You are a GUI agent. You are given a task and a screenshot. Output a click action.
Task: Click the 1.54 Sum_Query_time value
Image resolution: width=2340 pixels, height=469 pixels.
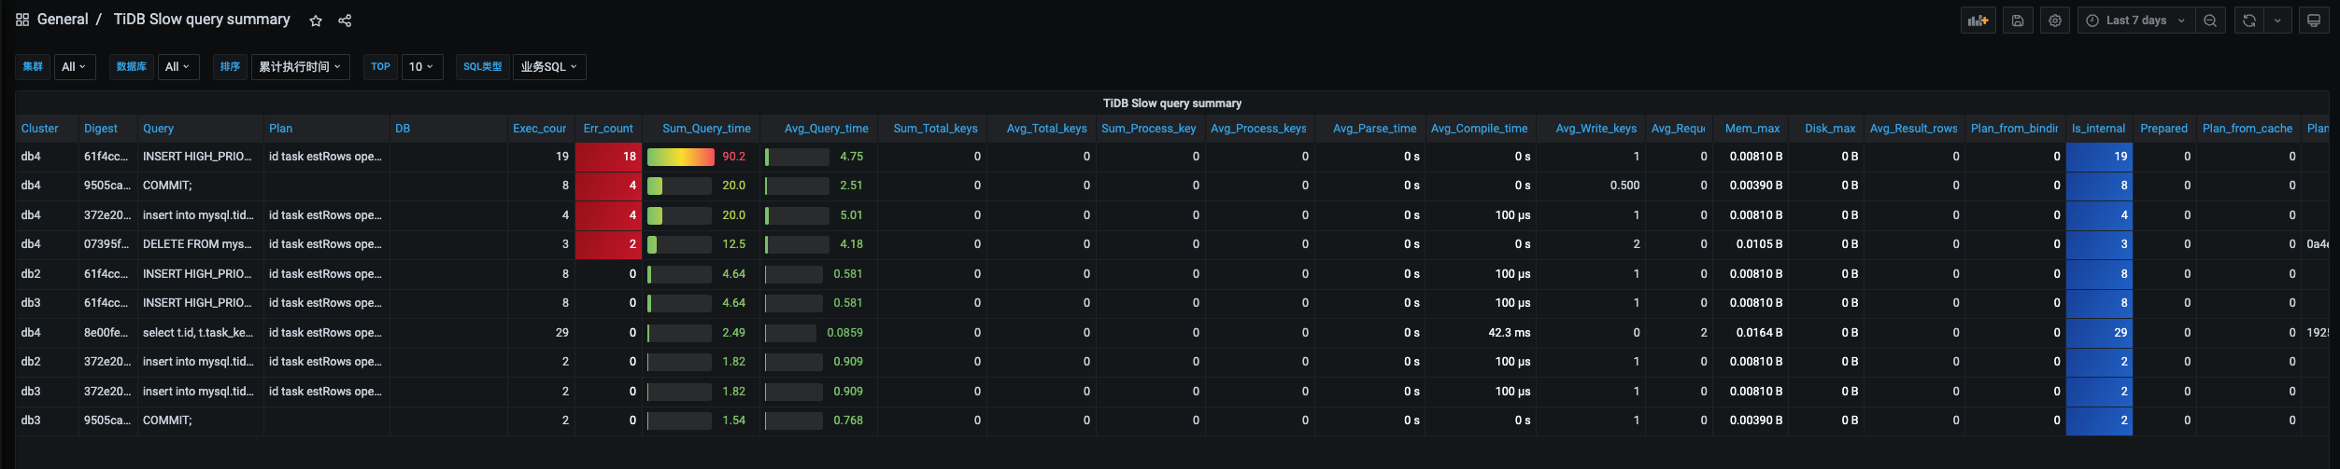733,421
